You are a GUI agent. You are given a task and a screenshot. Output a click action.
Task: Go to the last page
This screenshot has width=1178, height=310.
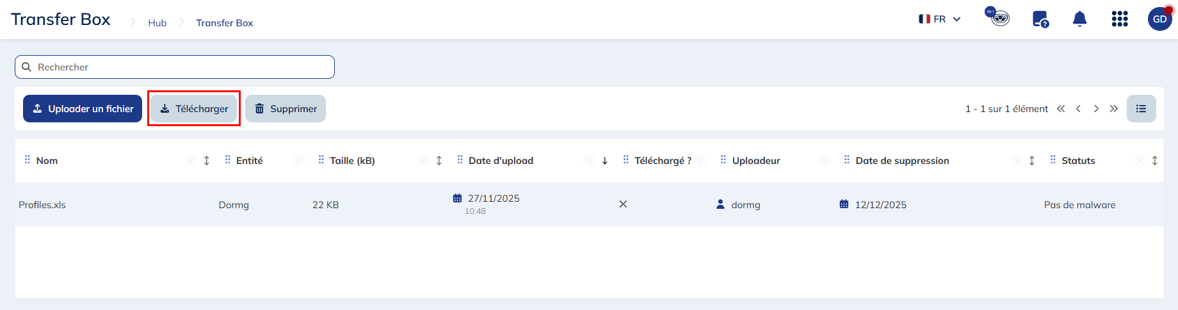1114,109
